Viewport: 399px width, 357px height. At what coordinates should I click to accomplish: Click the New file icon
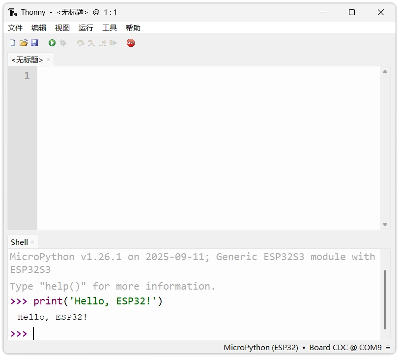[x=13, y=43]
